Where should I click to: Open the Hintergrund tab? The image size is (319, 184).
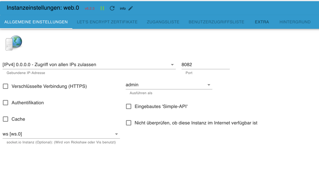295,22
